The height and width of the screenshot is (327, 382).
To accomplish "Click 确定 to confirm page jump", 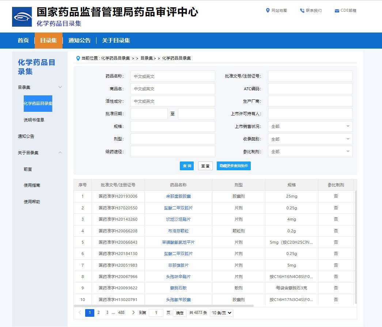I will [180, 313].
